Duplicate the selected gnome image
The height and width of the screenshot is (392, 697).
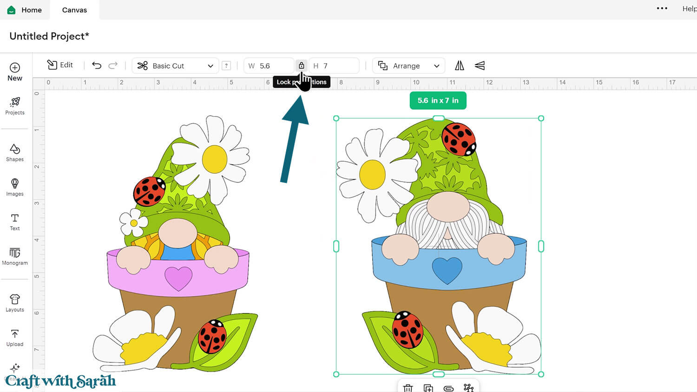pyautogui.click(x=428, y=387)
